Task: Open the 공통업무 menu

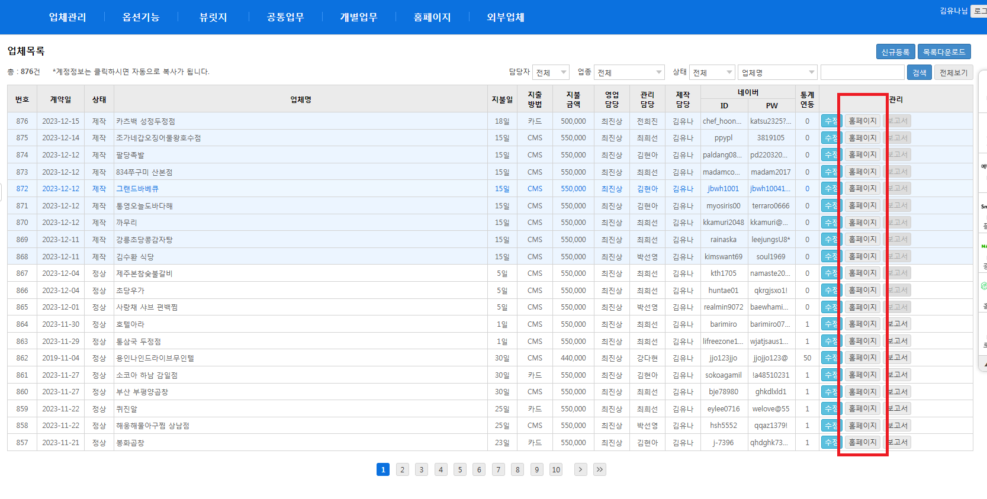Action: point(285,17)
